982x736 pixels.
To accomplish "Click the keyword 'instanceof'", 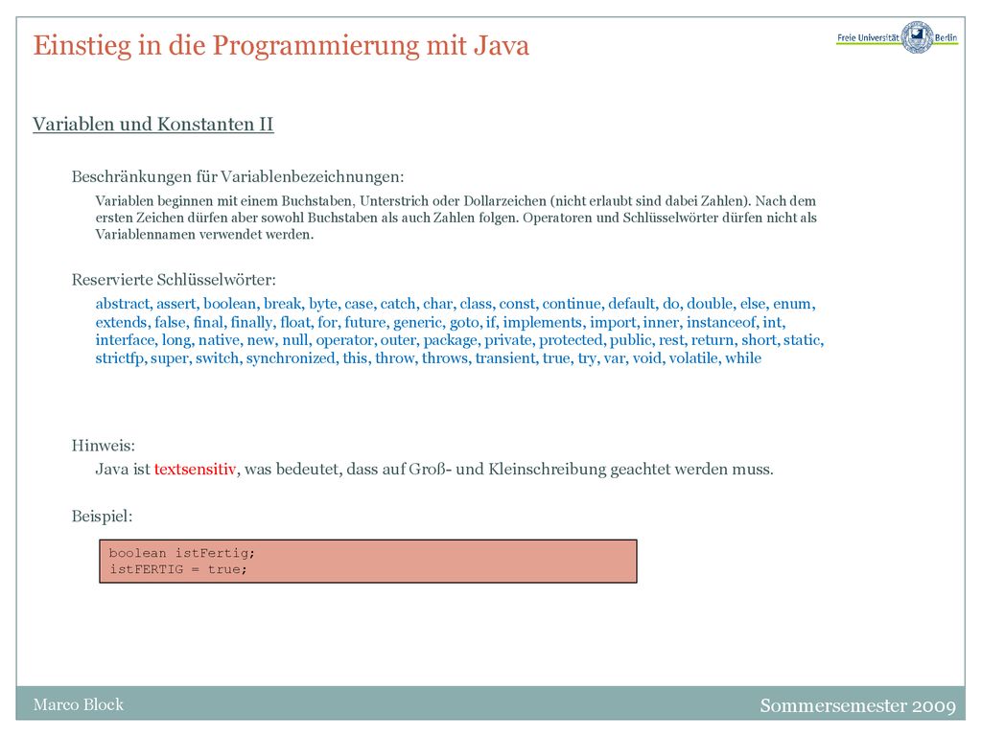I will 721,322.
